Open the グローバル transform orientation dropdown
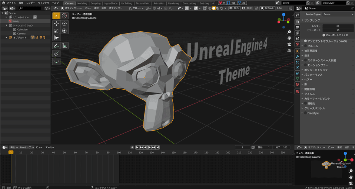This screenshot has height=189, width=355. (x=136, y=8)
